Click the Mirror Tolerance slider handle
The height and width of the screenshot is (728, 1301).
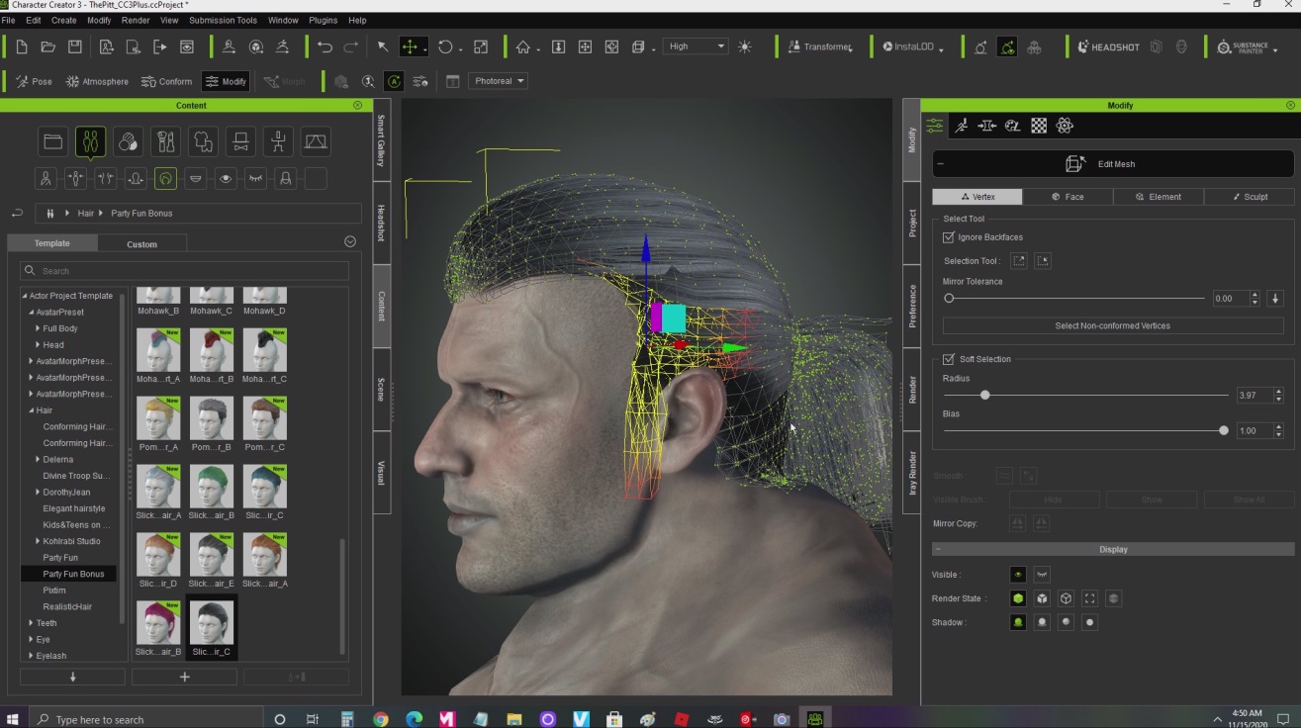(949, 298)
